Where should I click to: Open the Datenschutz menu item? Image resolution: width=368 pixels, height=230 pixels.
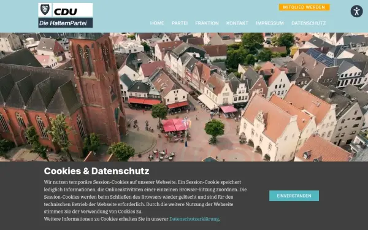[309, 23]
